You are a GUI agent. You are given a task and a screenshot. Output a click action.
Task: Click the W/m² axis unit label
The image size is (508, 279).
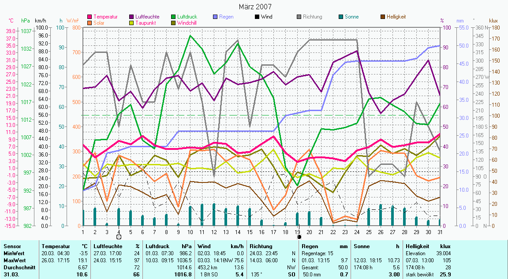point(73,21)
